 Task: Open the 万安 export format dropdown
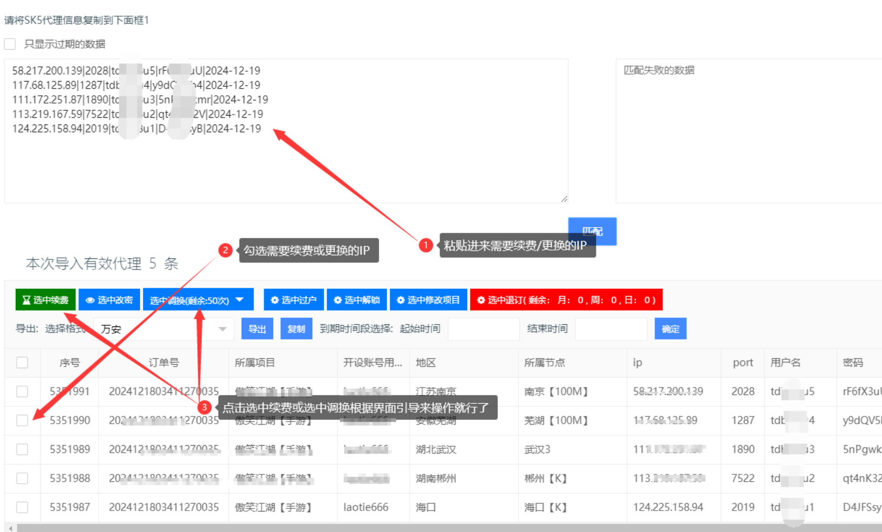pos(163,329)
